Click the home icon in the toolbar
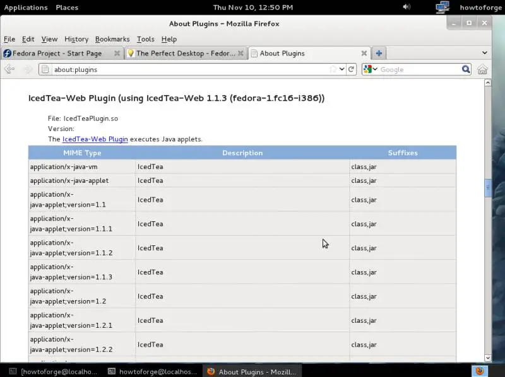The image size is (505, 377). (482, 69)
